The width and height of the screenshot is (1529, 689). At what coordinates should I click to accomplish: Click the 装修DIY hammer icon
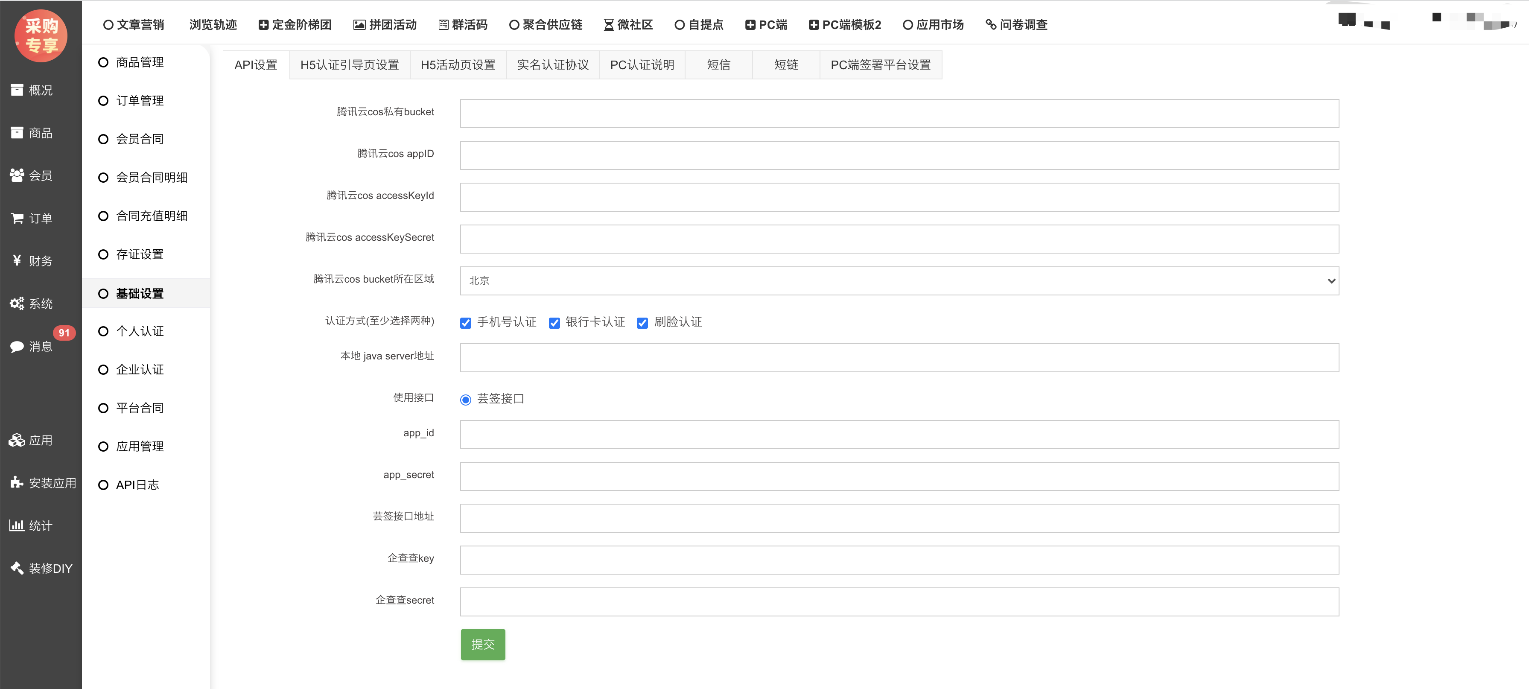click(17, 569)
